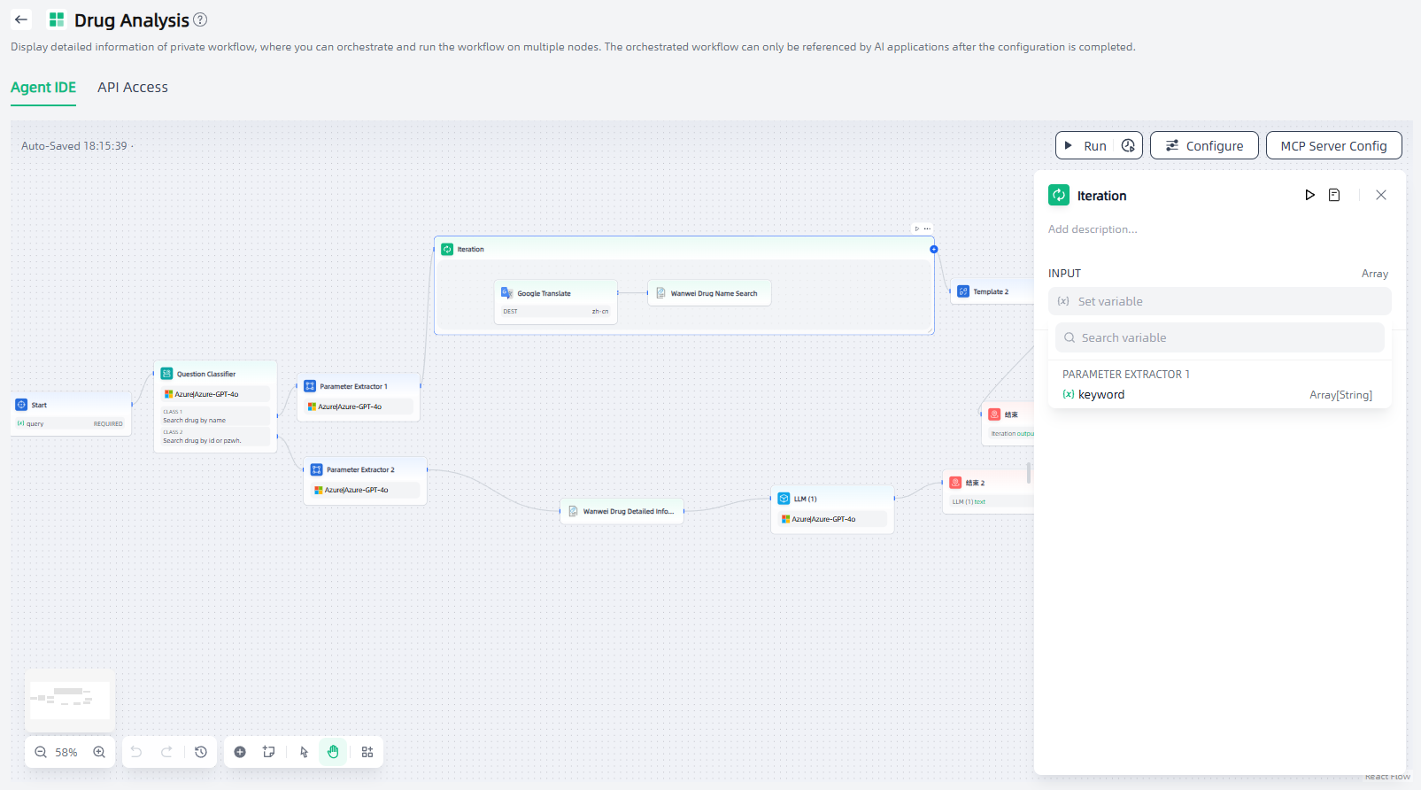
Task: Click the 58% zoom level
Action: coord(66,752)
